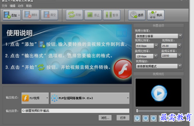Click the 输出目录 path input field
Image resolution: width=194 pixels, height=126 pixels.
[76, 111]
